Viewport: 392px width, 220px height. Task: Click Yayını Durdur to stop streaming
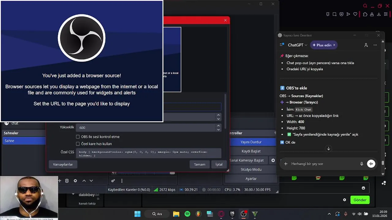coord(251,142)
